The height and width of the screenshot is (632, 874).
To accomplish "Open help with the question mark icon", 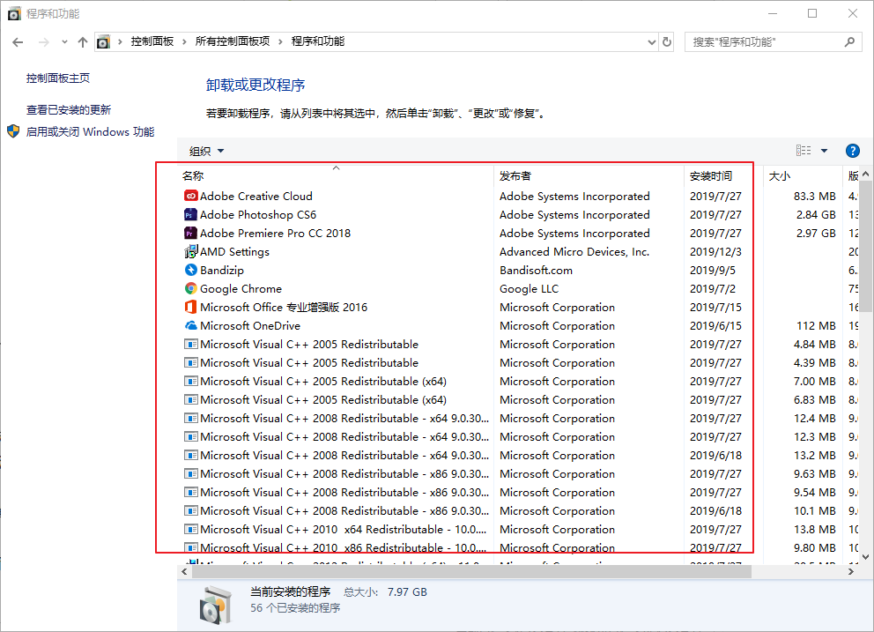I will tap(852, 151).
